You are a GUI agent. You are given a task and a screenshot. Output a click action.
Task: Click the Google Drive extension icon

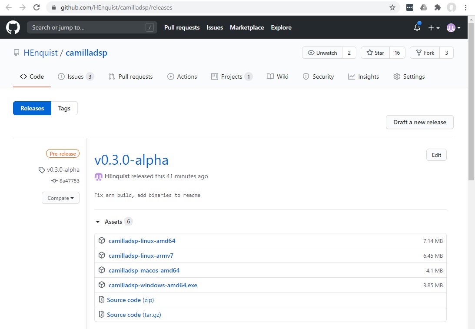[x=423, y=7]
